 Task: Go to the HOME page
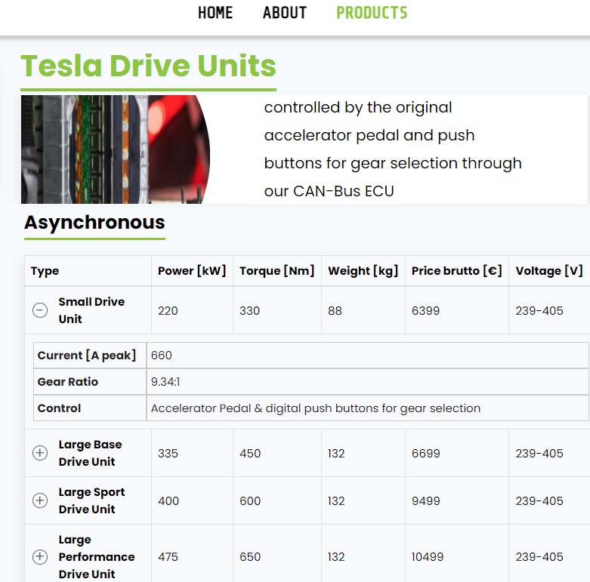click(215, 13)
